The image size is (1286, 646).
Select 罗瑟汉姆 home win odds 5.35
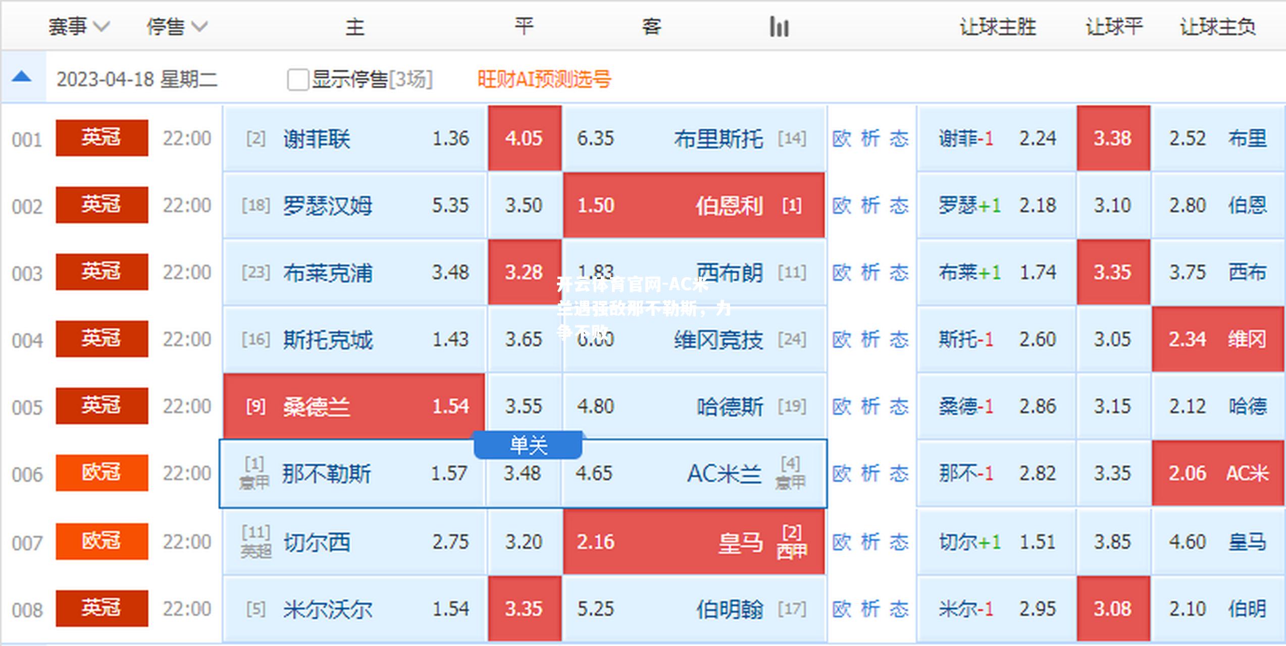click(x=354, y=205)
